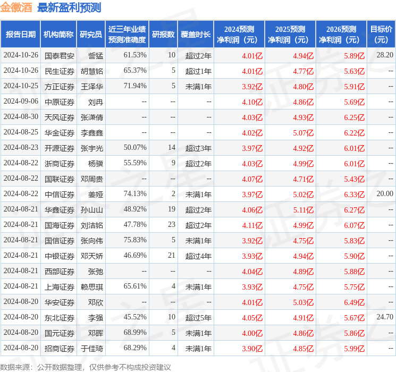The image size is (396, 372).
Task: Click 6.49亿 in 华安证券 row
Action: [x=354, y=302]
